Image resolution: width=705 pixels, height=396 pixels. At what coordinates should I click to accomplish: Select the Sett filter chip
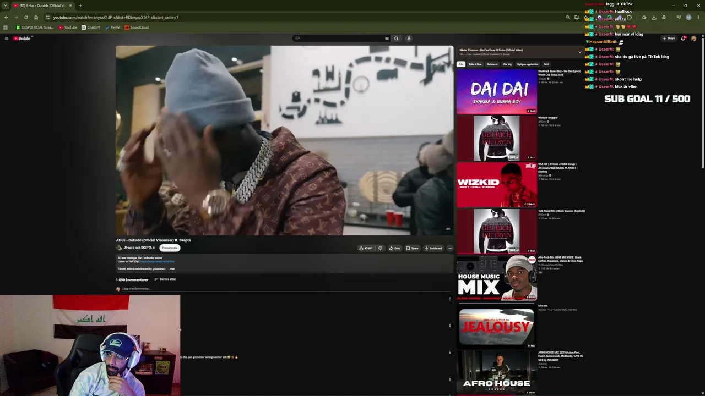click(546, 64)
